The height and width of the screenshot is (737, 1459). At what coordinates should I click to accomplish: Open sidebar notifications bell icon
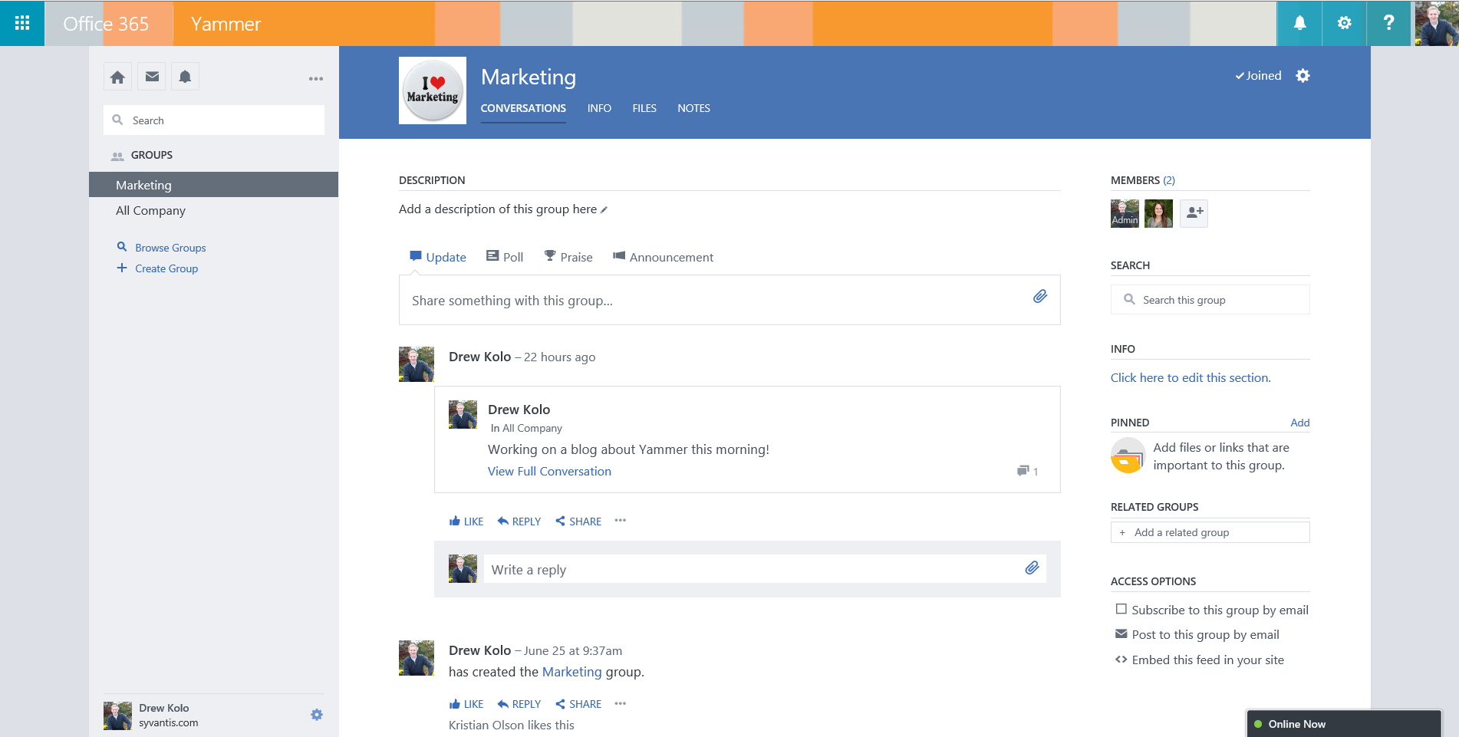coord(185,77)
